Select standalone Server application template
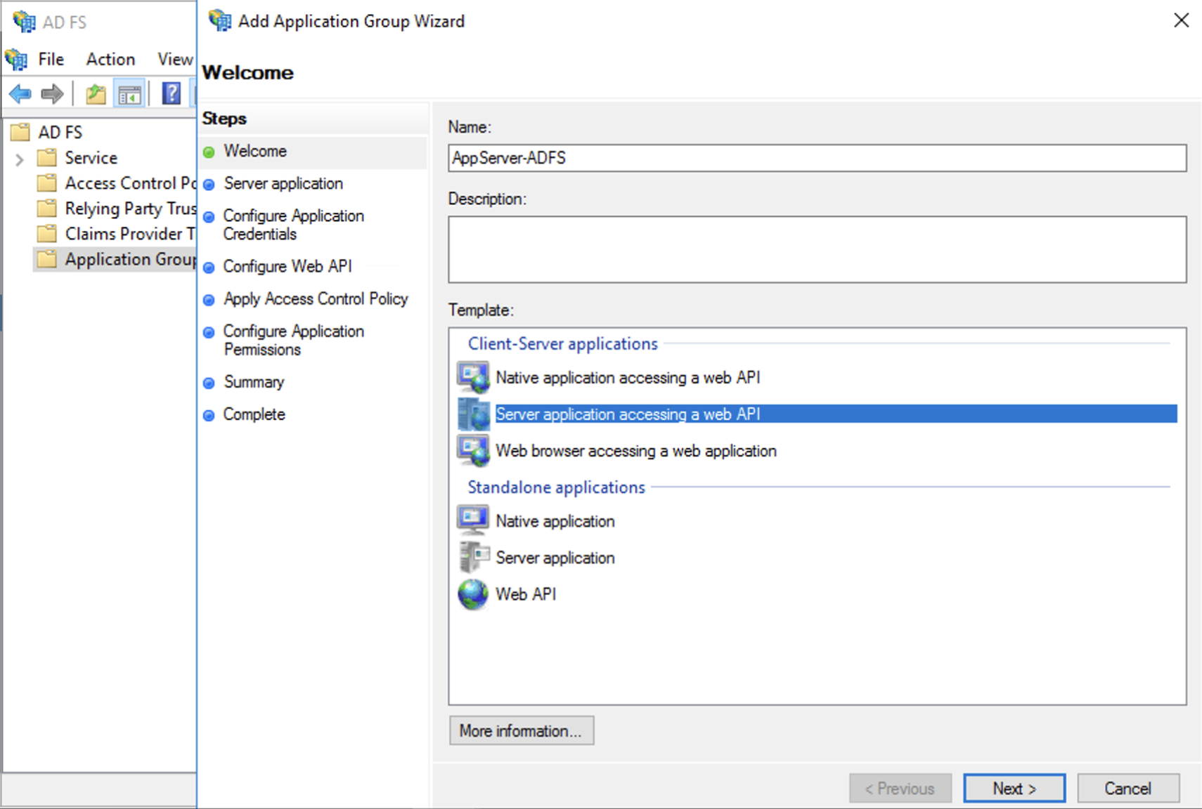This screenshot has height=809, width=1202. tap(555, 557)
